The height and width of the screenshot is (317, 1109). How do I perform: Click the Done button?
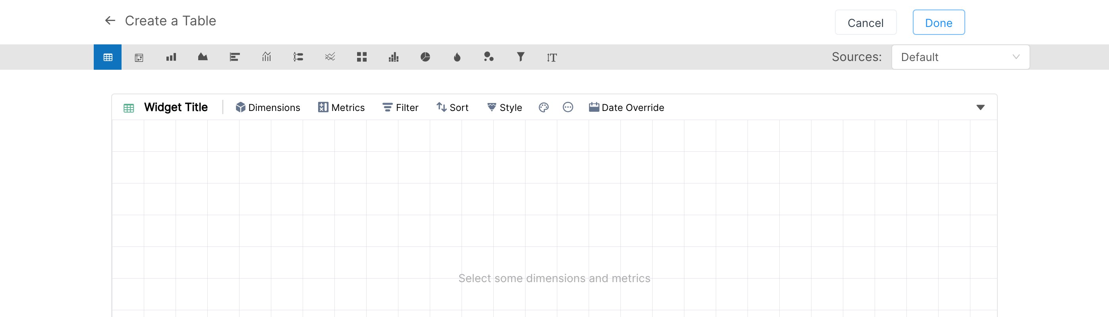tap(939, 22)
